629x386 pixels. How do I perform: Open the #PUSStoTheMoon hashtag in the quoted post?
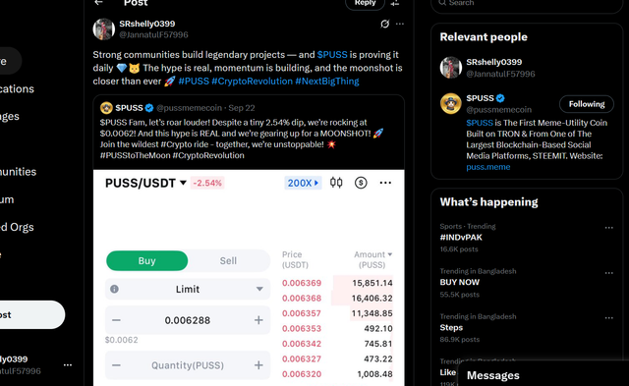pos(136,155)
